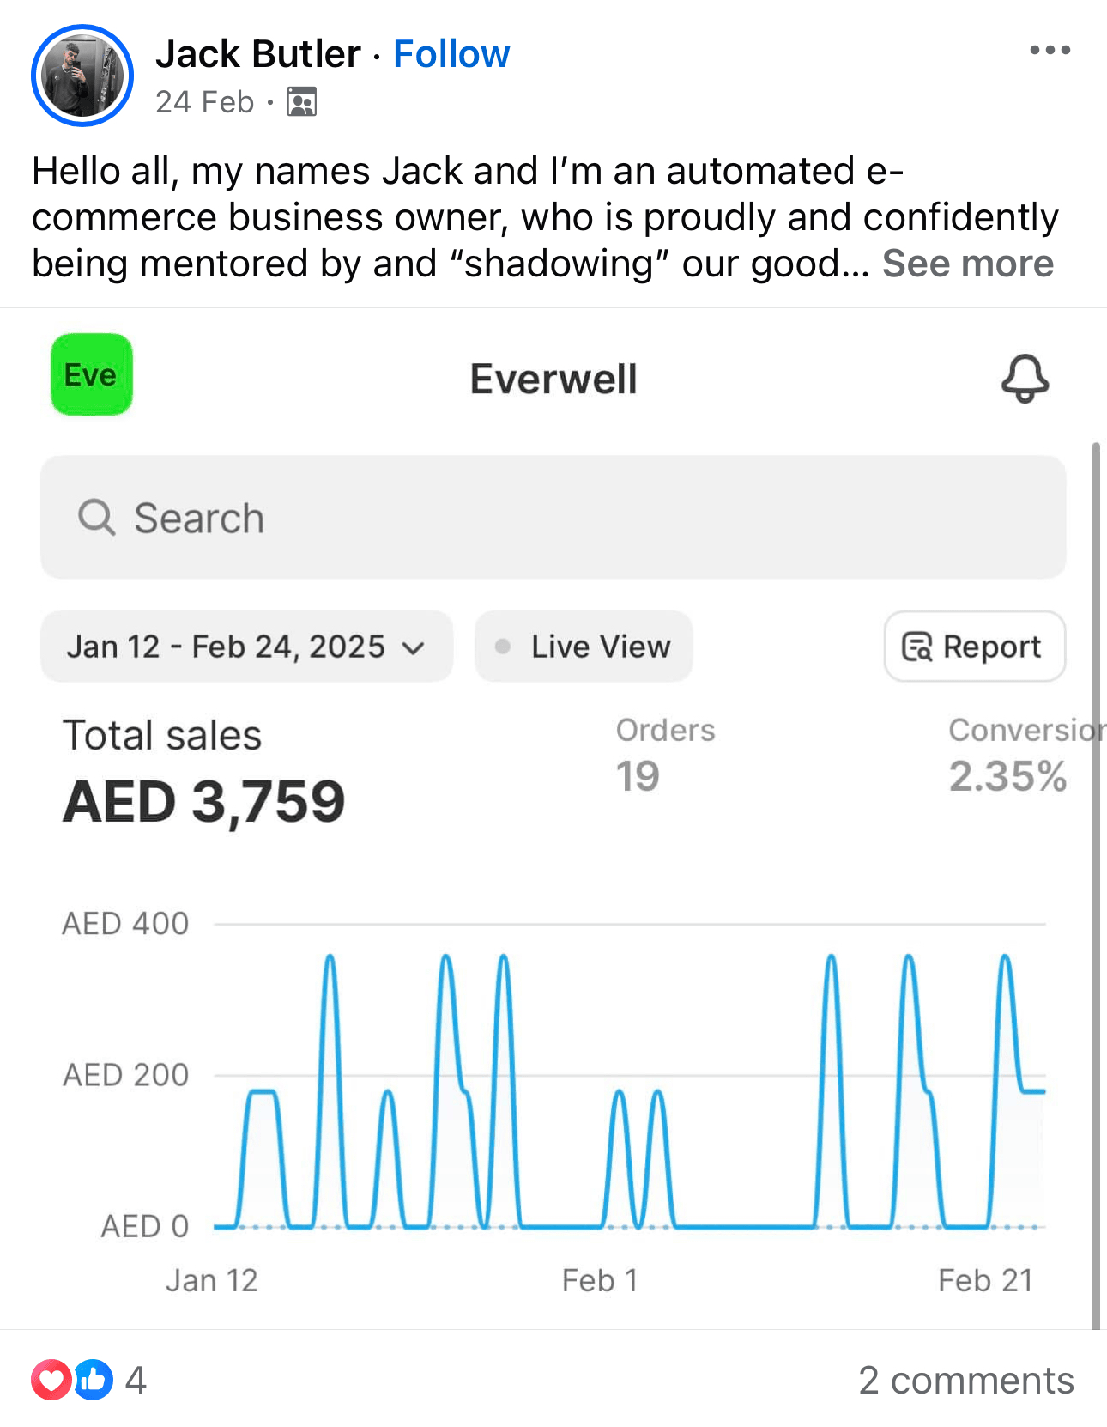1107x1427 pixels.
Task: Expand post text with See more
Action: 967,264
